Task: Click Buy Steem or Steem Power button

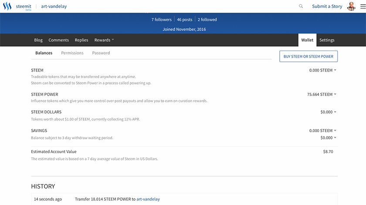Action: (x=308, y=56)
